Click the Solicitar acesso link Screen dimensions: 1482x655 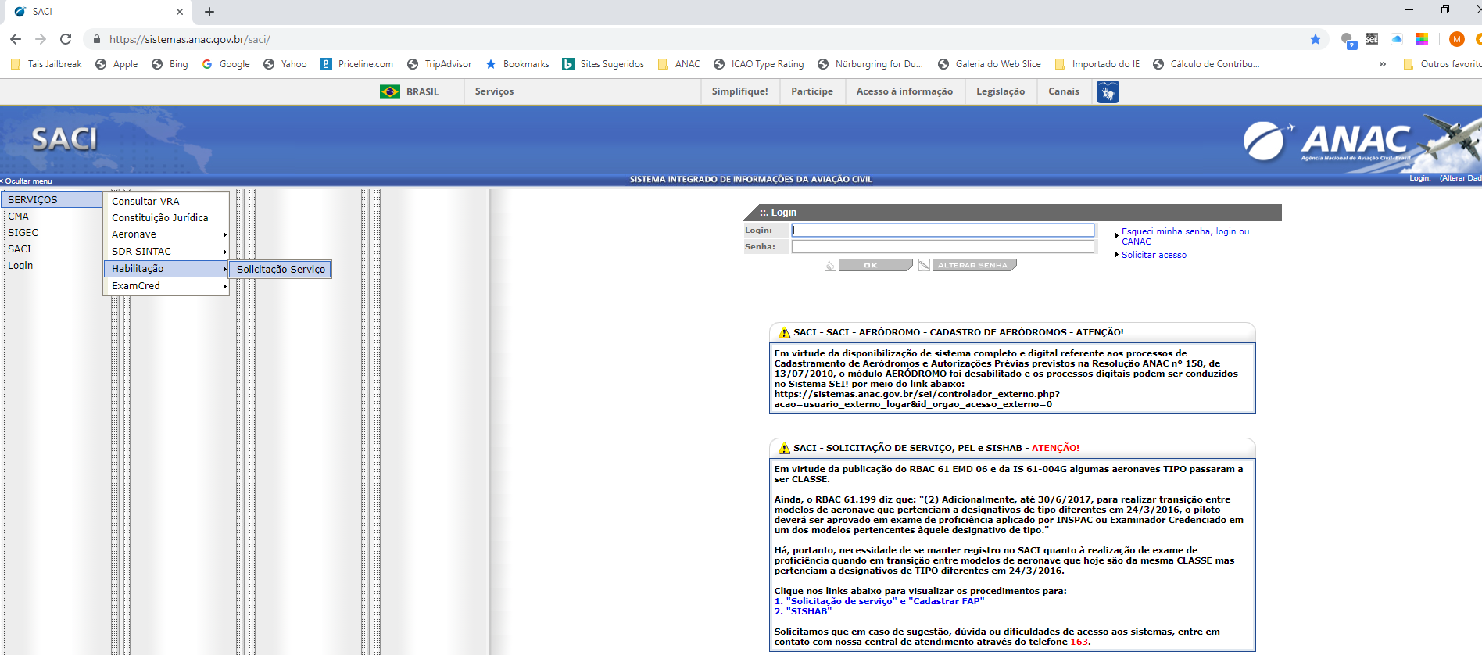tap(1154, 255)
